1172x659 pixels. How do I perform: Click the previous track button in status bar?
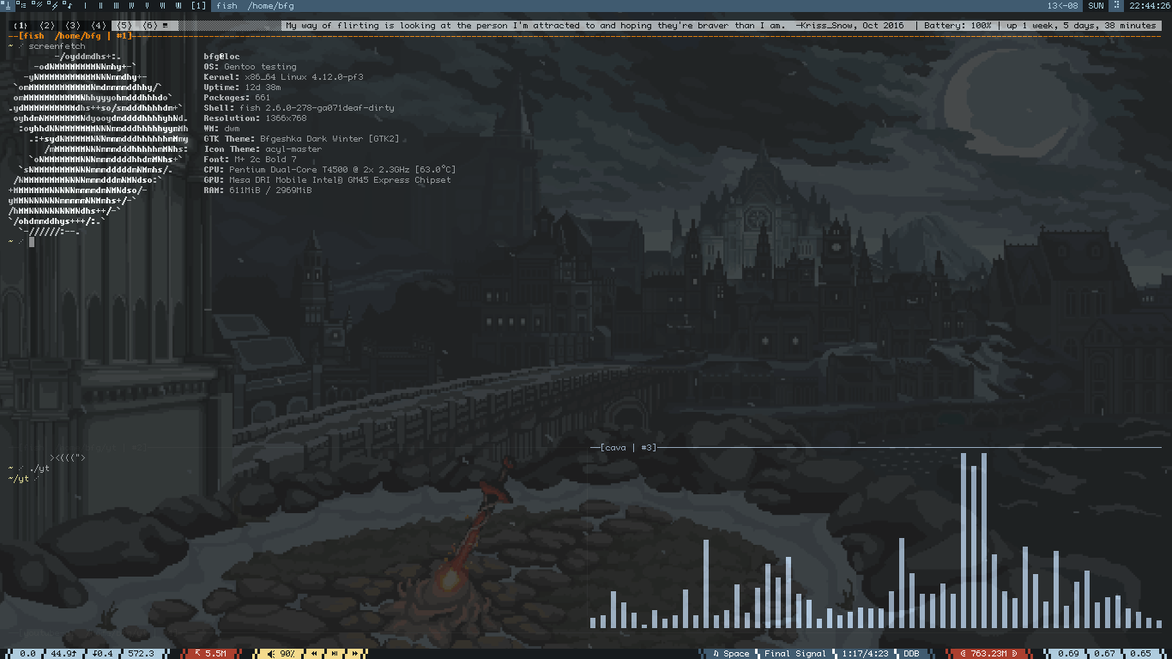pos(315,654)
